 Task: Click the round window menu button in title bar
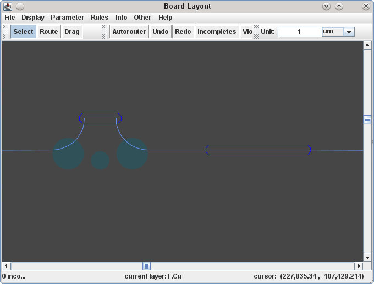coord(20,7)
